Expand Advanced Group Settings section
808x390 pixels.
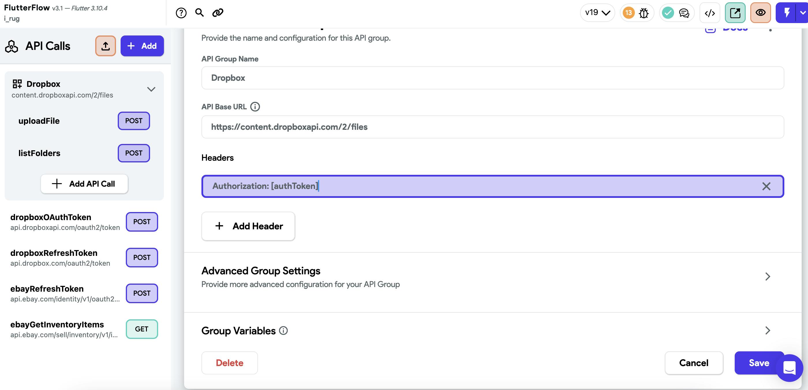click(767, 277)
